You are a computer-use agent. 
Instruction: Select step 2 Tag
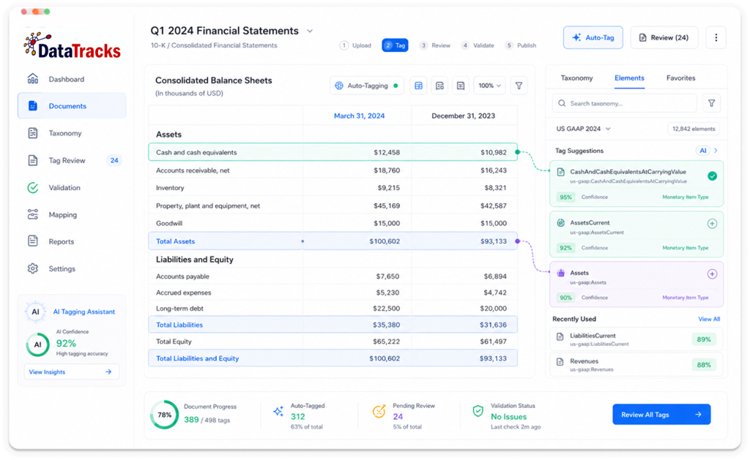(x=395, y=45)
